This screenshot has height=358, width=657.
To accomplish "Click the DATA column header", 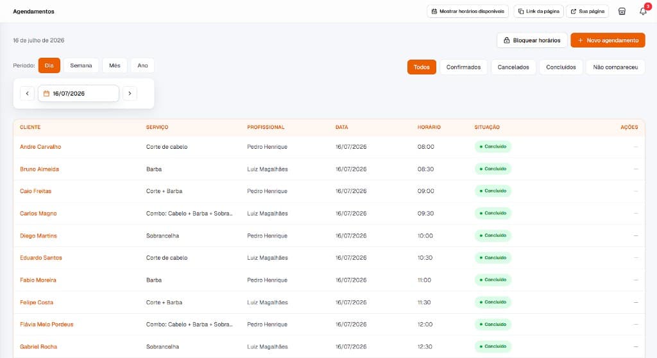I will [341, 127].
